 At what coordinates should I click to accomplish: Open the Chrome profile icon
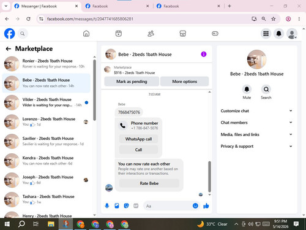pyautogui.click(x=288, y=19)
